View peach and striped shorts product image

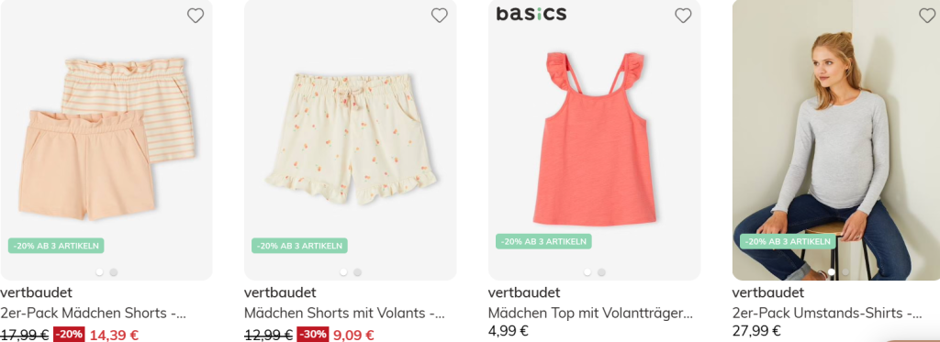click(106, 139)
